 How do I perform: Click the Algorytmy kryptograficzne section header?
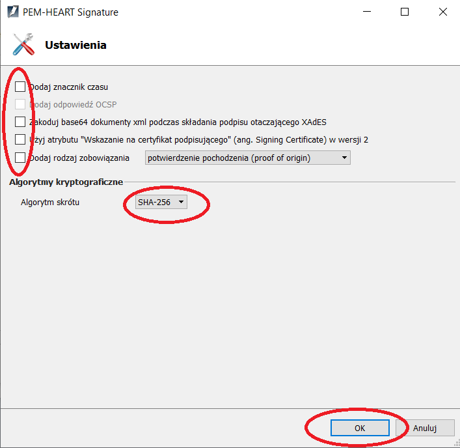pyautogui.click(x=66, y=182)
